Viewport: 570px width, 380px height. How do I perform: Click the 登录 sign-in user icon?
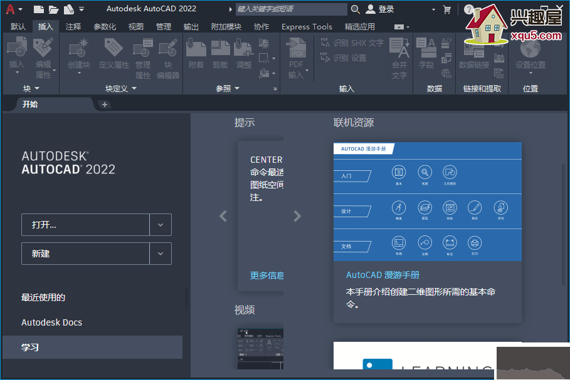tap(370, 9)
